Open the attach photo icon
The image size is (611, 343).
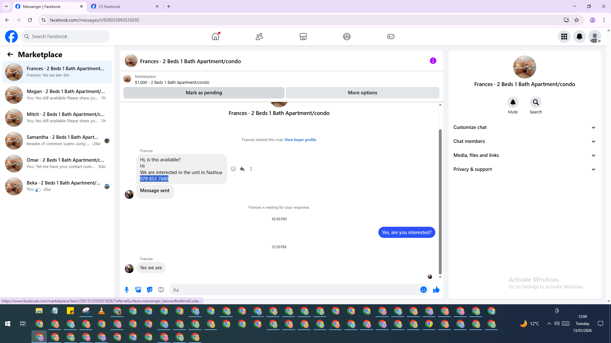(x=138, y=290)
